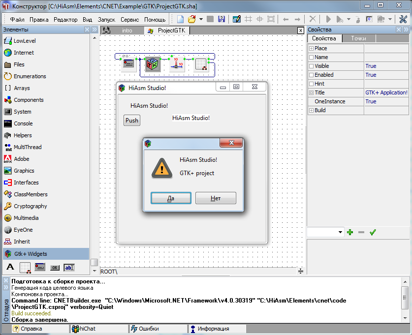The height and width of the screenshot is (335, 412).
Task: Switch to the Точки tab
Action: (358, 38)
